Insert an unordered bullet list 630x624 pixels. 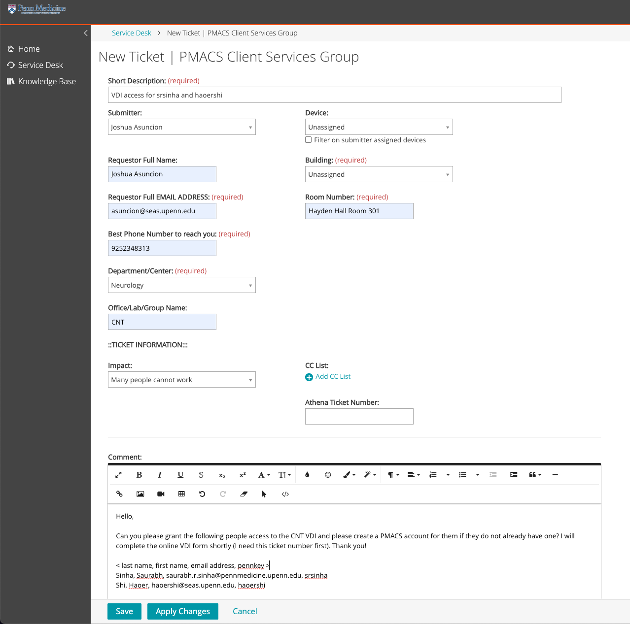click(x=462, y=475)
